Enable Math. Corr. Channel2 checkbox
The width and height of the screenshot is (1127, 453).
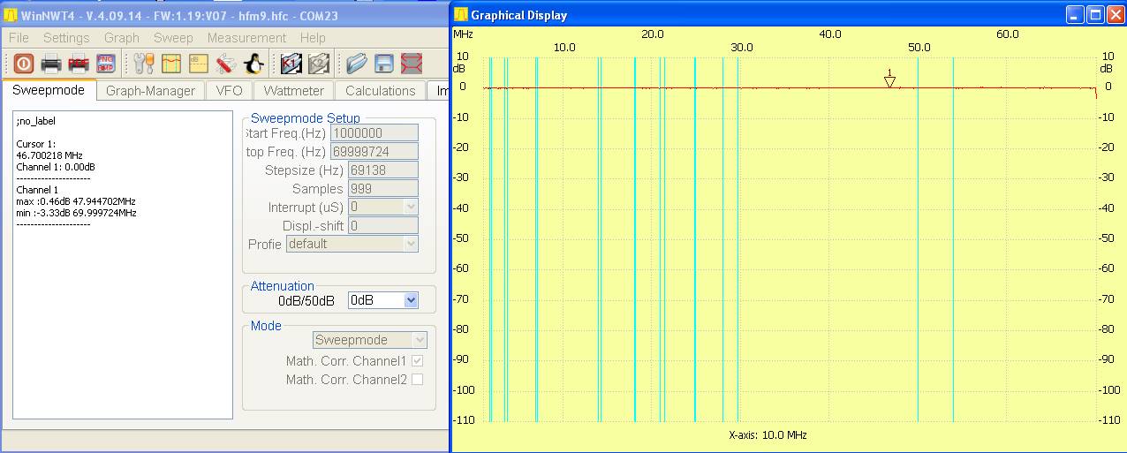417,380
